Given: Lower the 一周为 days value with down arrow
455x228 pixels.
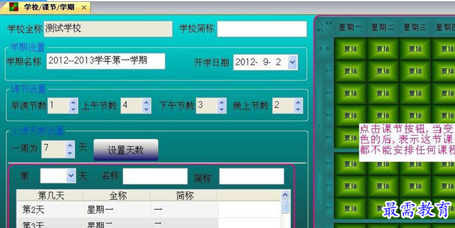Looking at the screenshot, I should coord(70,153).
